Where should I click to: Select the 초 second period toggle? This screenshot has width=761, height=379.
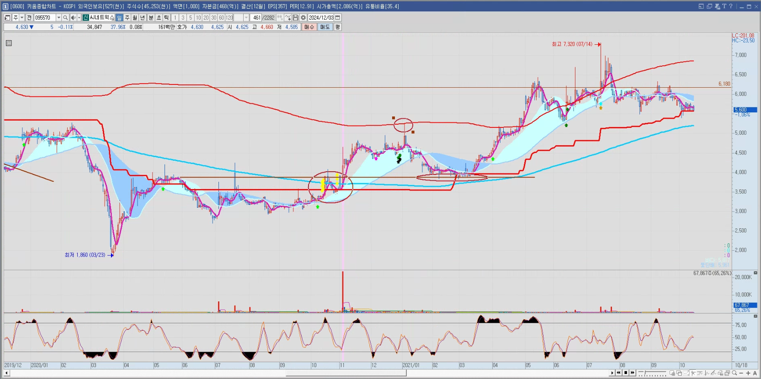[x=159, y=17]
